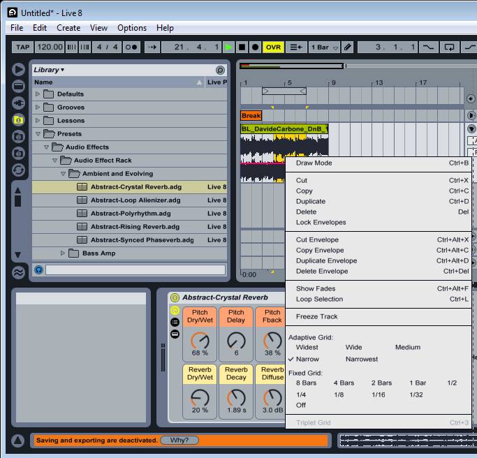The width and height of the screenshot is (477, 458).
Task: Collapse the Audio Effect Rack folder
Action: click(54, 161)
